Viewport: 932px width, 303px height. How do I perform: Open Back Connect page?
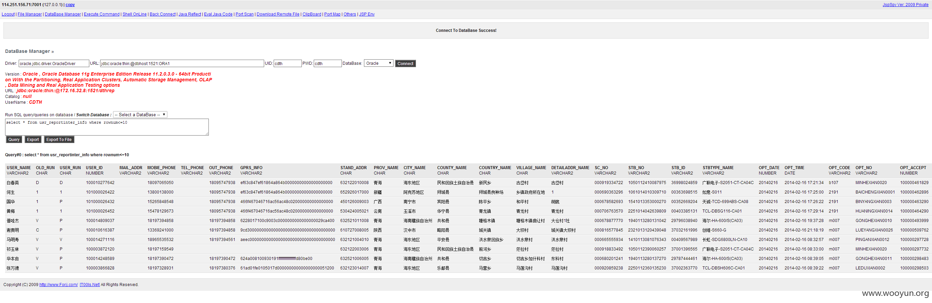[x=162, y=14]
